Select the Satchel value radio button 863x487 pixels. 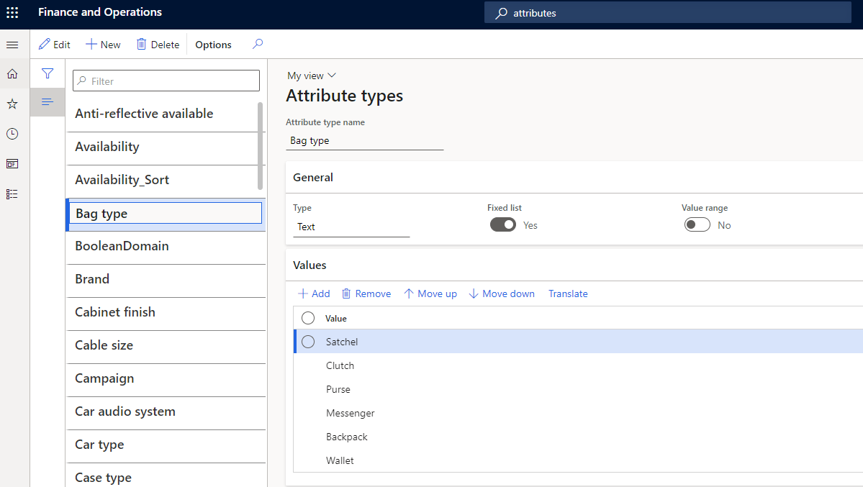coord(308,341)
